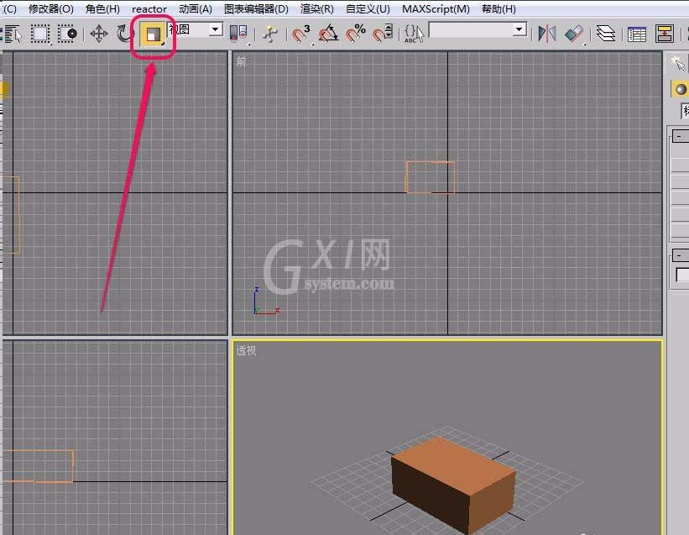Open the Schematic View icon

point(664,34)
